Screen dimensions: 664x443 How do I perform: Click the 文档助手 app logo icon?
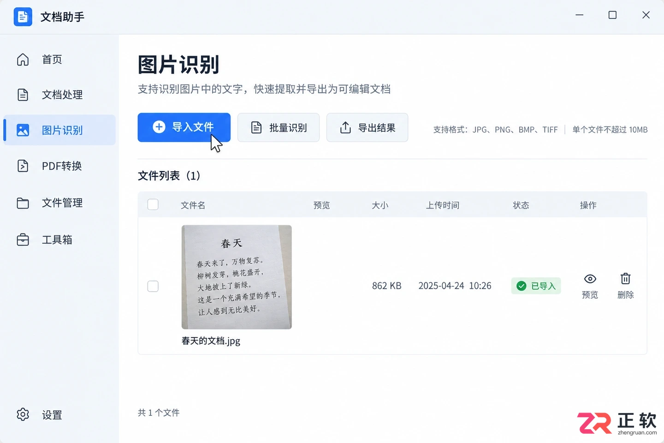[x=23, y=17]
